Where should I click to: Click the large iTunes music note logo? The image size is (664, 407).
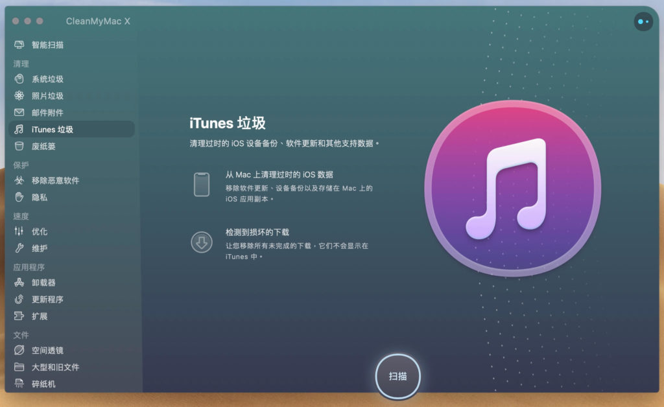point(513,188)
